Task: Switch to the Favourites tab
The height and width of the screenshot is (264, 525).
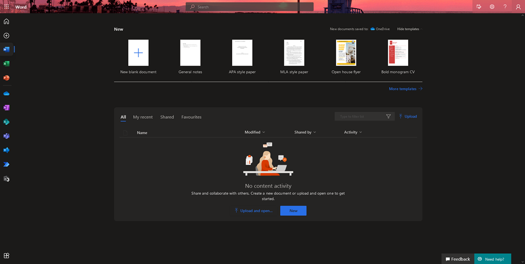Action: click(x=191, y=117)
